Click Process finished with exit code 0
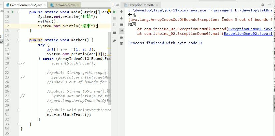 tap(165, 43)
